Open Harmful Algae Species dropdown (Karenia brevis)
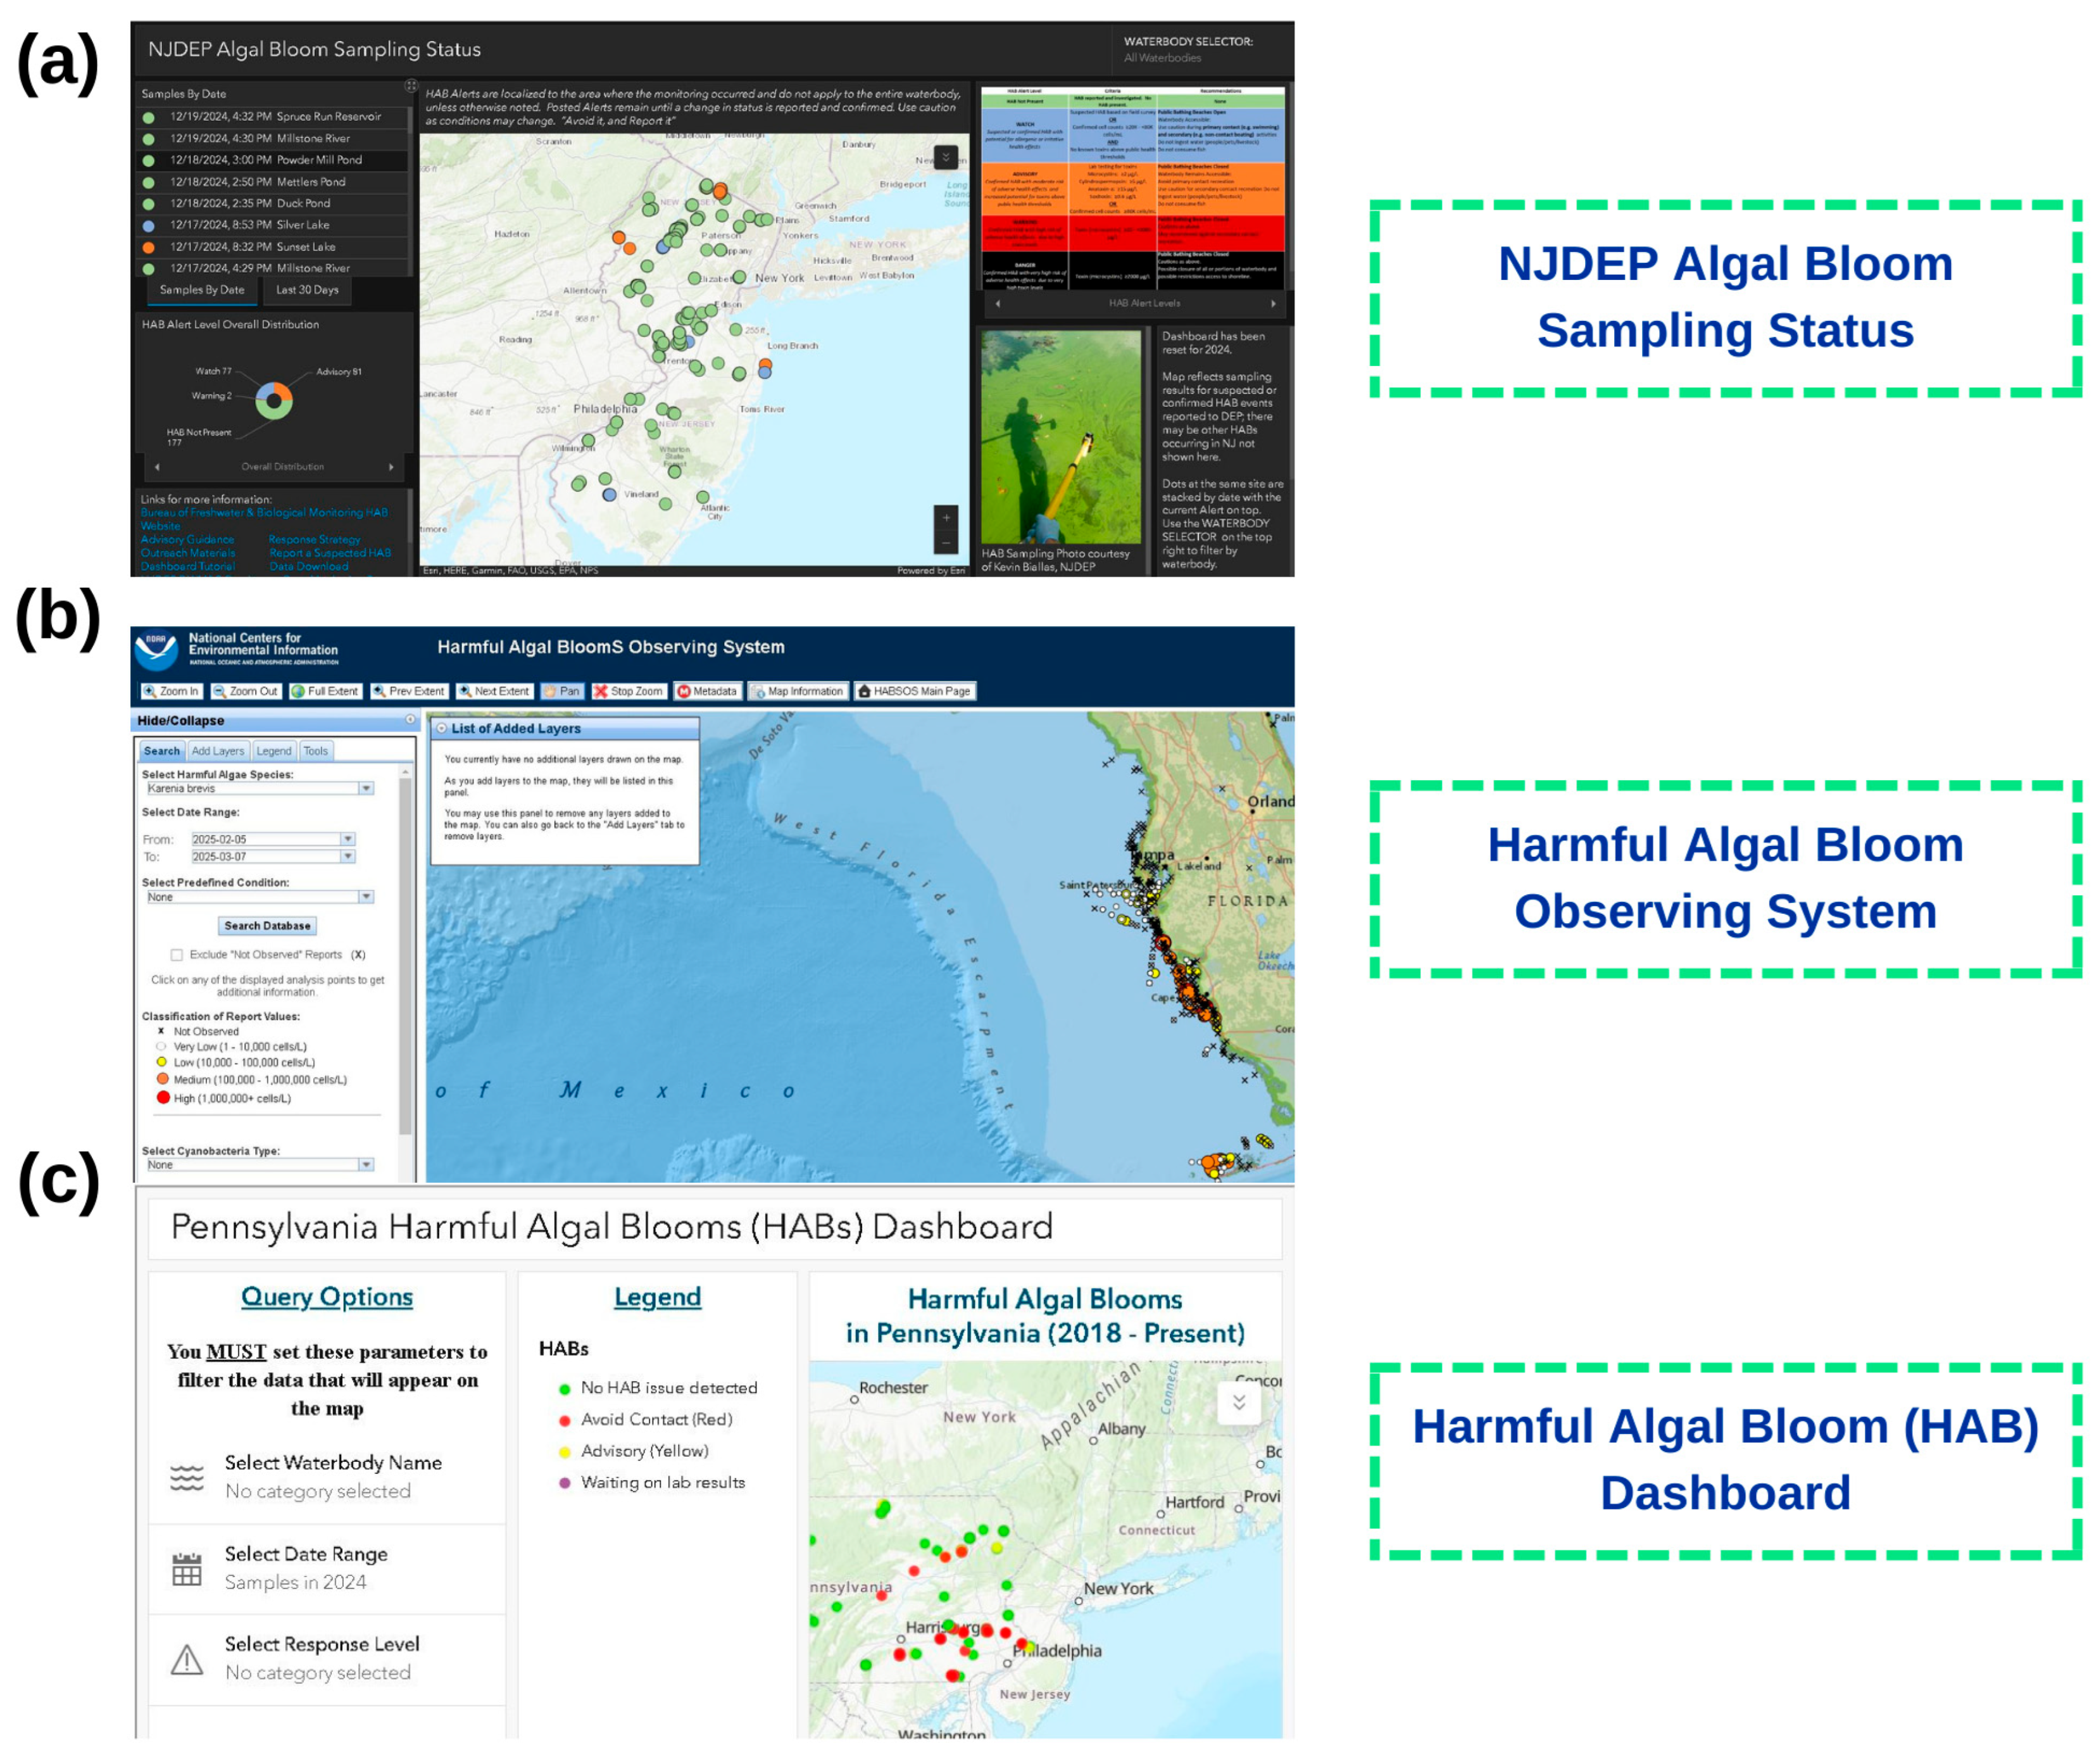The width and height of the screenshot is (2099, 1764). pyautogui.click(x=366, y=789)
